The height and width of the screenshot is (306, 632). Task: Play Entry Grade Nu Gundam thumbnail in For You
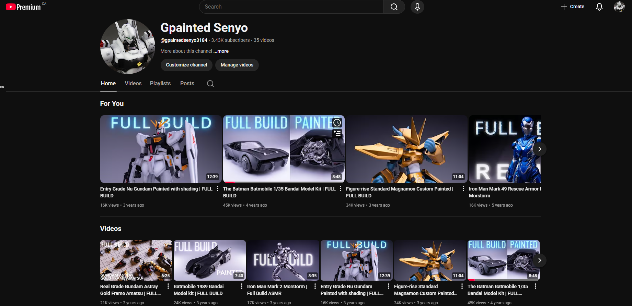161,149
